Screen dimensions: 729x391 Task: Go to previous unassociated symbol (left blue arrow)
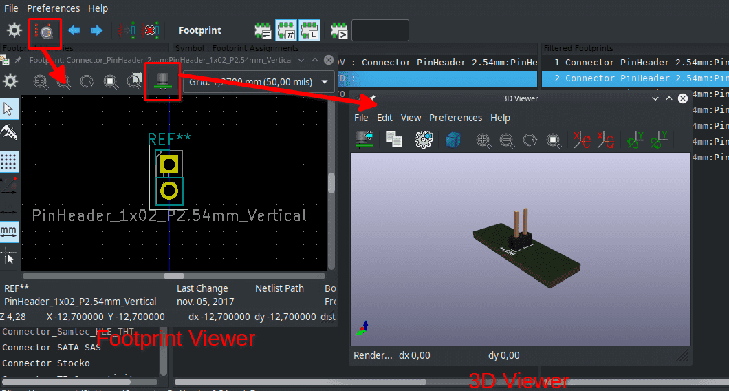[x=74, y=31]
